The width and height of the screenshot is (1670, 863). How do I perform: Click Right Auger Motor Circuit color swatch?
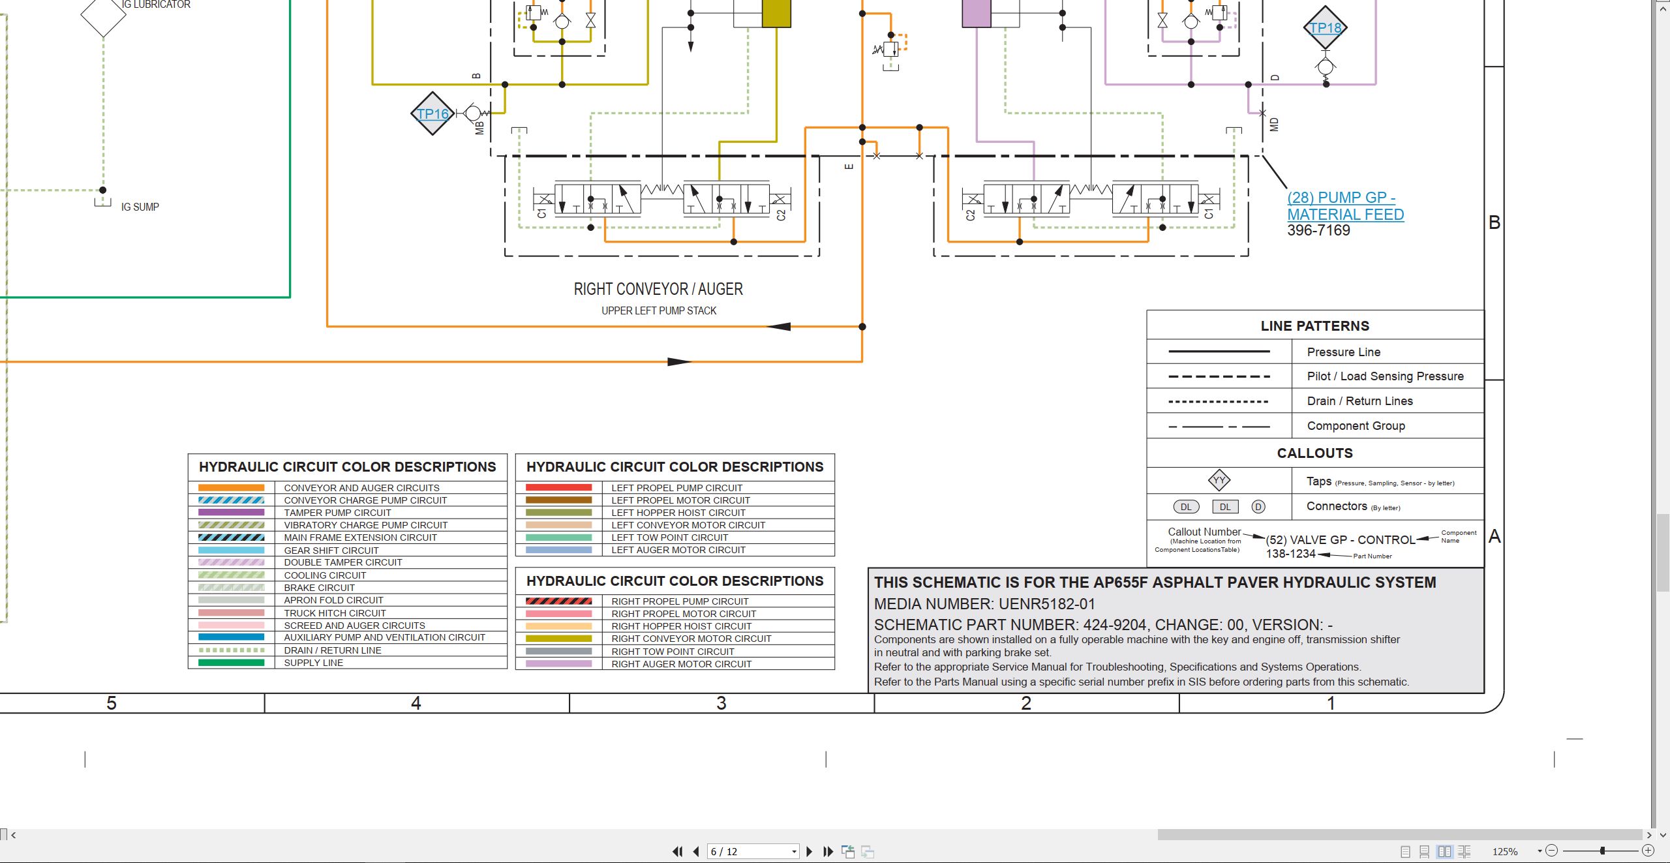click(559, 664)
